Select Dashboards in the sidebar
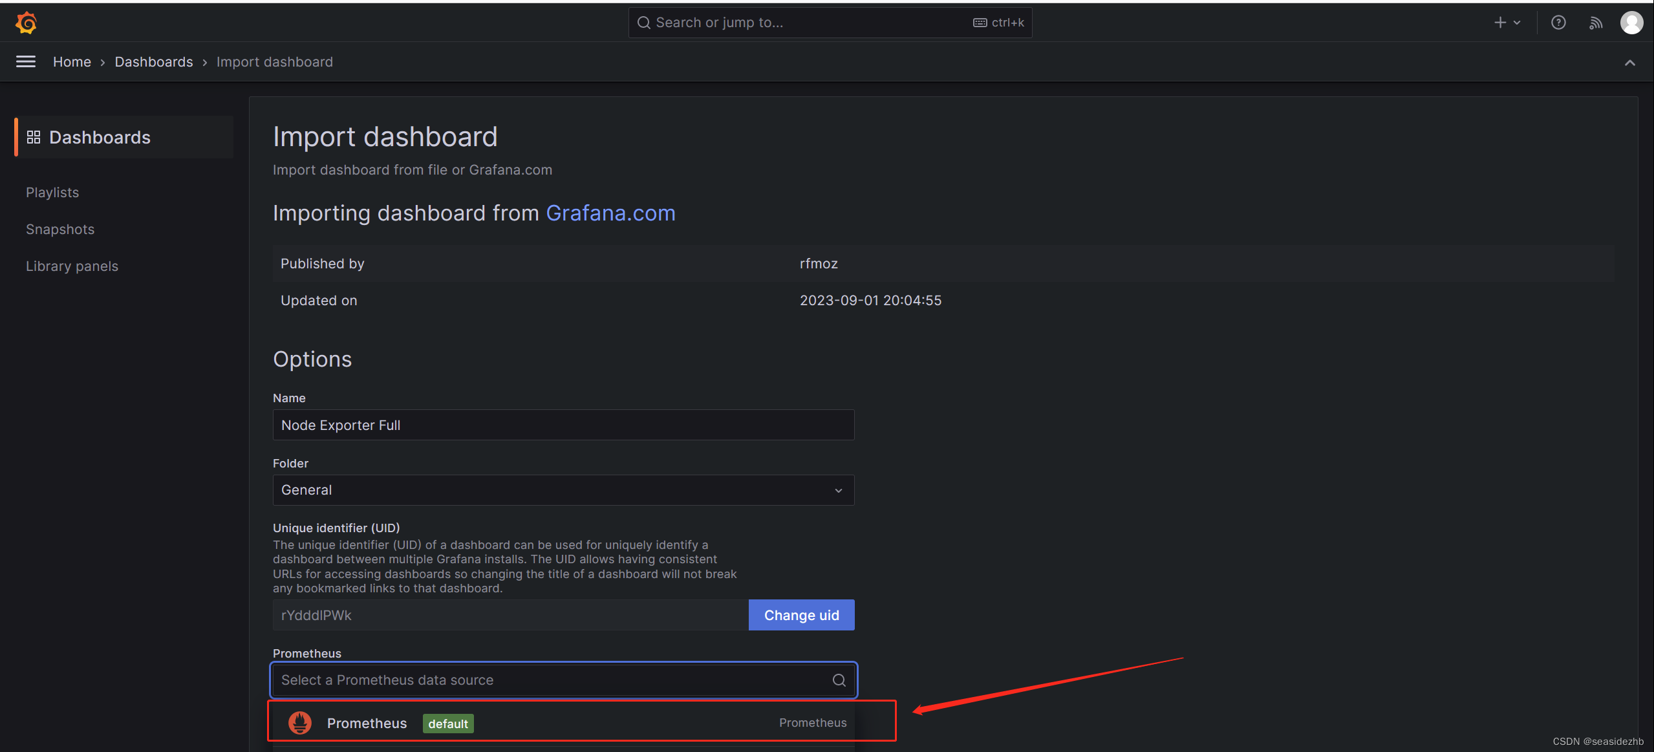Screen dimensions: 1654x752 pyautogui.click(x=124, y=137)
